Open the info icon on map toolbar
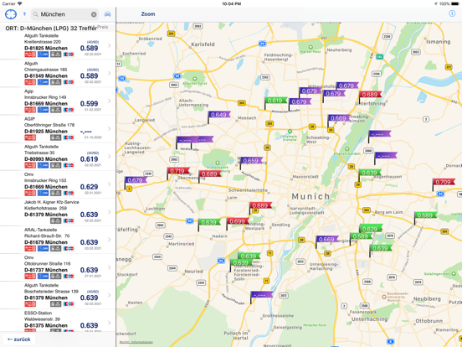The image size is (462, 347). (x=452, y=13)
